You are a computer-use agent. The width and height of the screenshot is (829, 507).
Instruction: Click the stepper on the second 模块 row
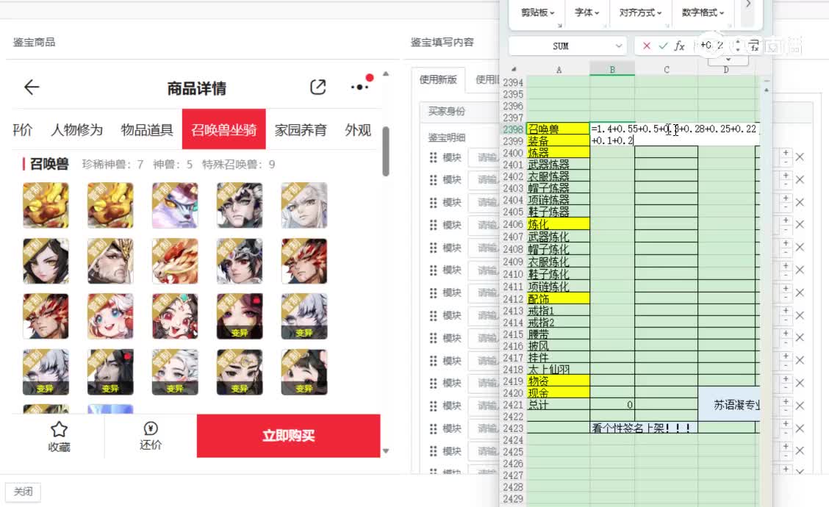[786, 179]
